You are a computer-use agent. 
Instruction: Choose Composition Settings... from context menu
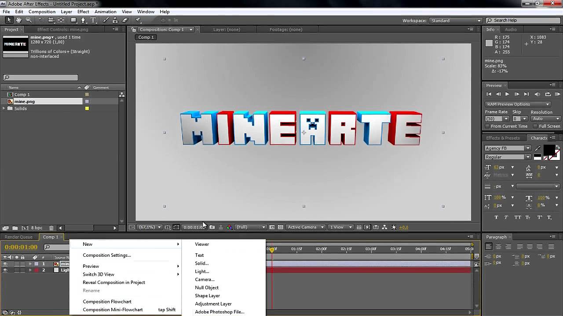click(x=107, y=255)
